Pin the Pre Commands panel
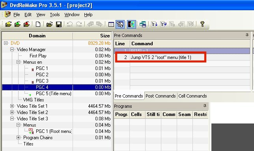This screenshot has width=254, height=151. pos(247,35)
